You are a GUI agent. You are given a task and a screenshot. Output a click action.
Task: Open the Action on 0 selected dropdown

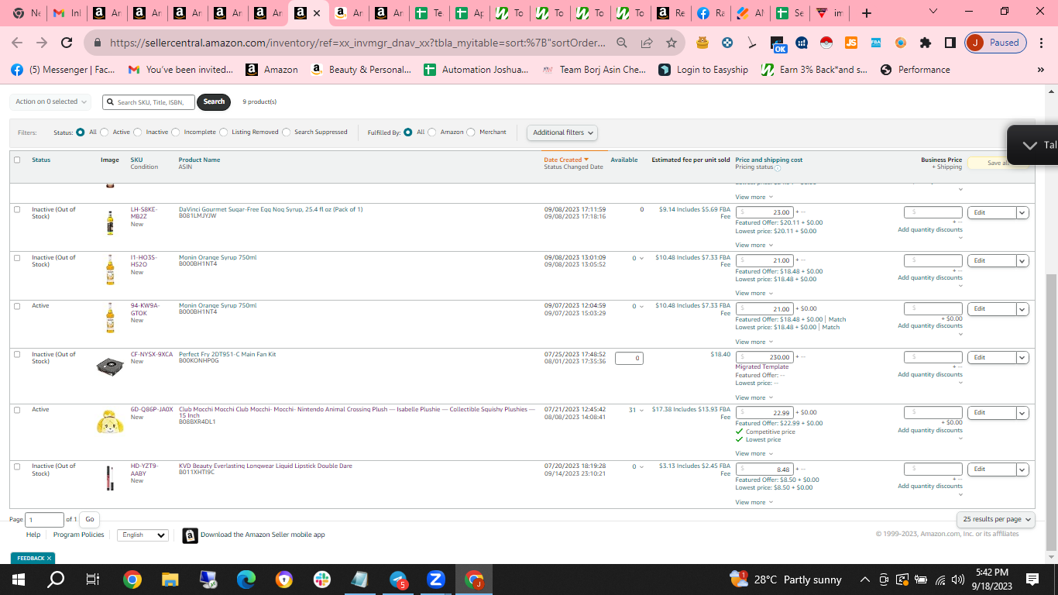tap(51, 101)
